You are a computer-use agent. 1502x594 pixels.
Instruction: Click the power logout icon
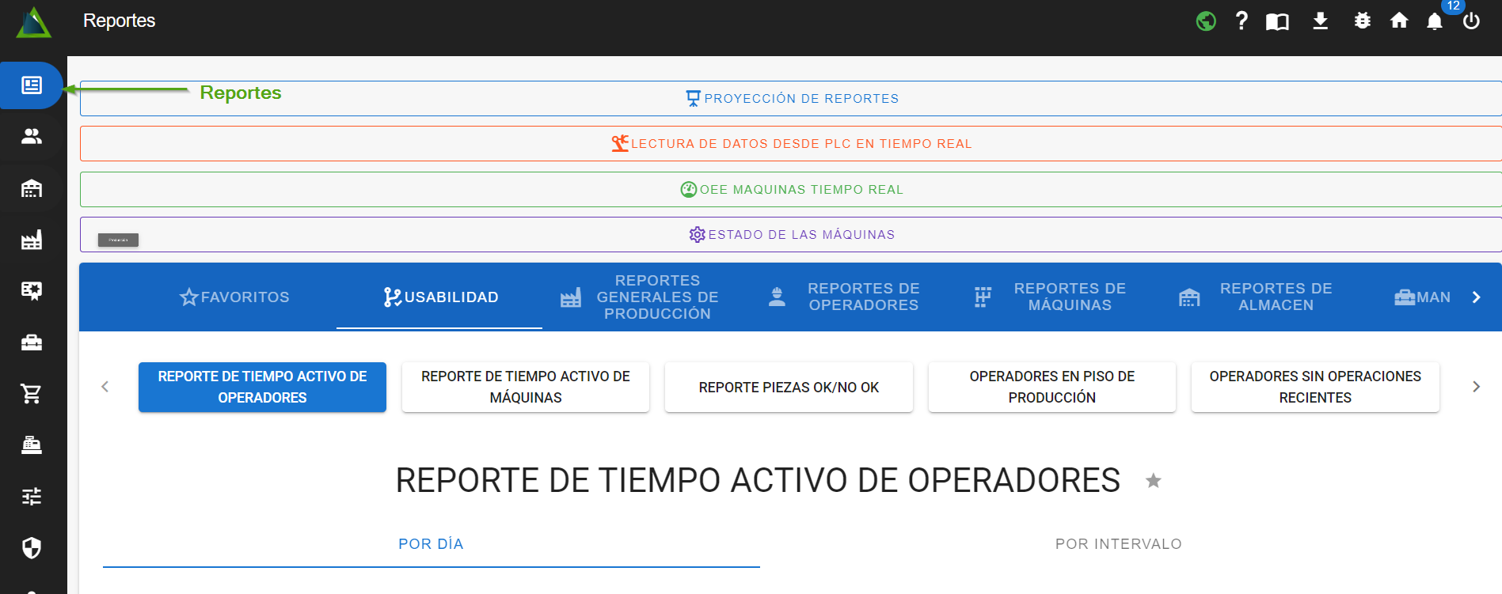pyautogui.click(x=1471, y=21)
